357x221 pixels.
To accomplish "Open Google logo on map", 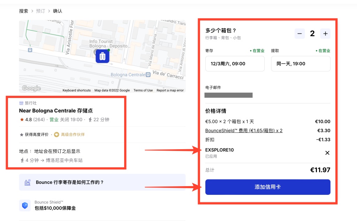I will click(x=31, y=88).
